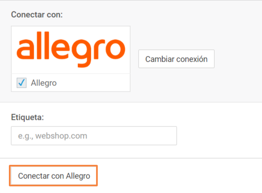Click the Conectar con: heading
The width and height of the screenshot is (262, 193).
[37, 15]
